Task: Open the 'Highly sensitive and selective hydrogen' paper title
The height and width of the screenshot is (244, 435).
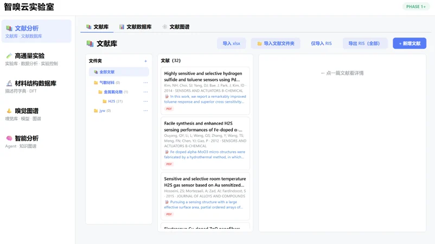Action: [x=203, y=77]
